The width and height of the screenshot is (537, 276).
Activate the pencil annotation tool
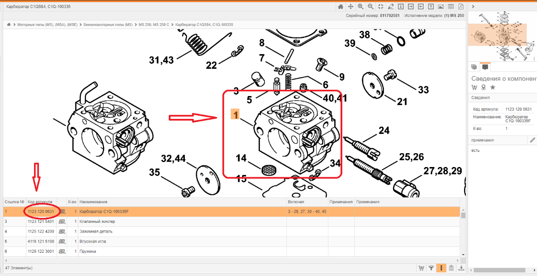coord(391,7)
